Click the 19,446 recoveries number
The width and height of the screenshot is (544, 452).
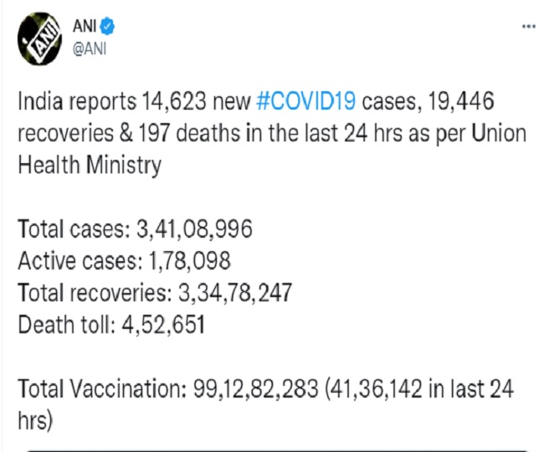tap(461, 101)
